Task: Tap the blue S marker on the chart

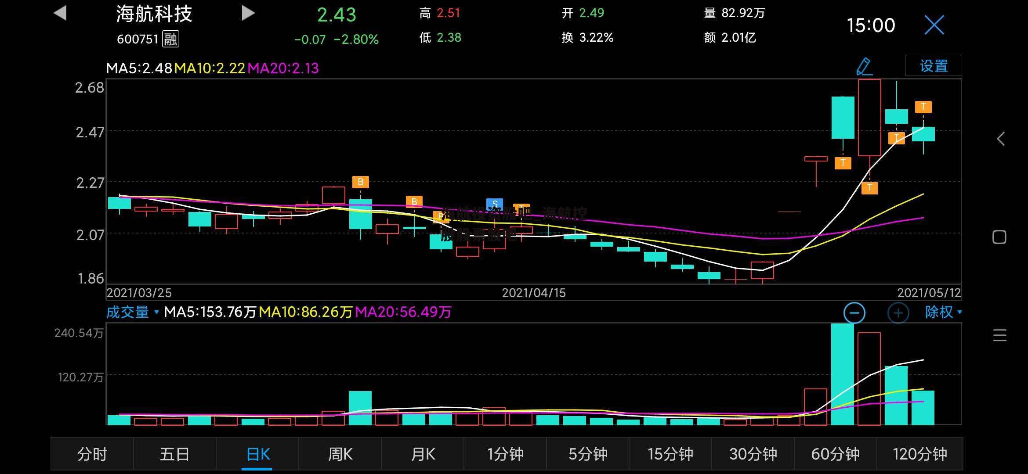Action: click(x=495, y=204)
